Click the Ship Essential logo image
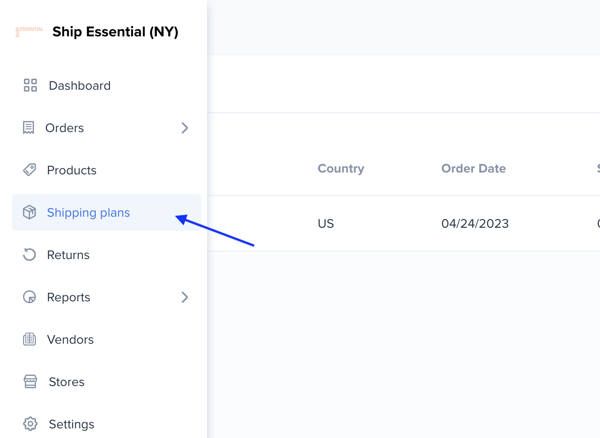Image resolution: width=600 pixels, height=438 pixels. pos(29,32)
